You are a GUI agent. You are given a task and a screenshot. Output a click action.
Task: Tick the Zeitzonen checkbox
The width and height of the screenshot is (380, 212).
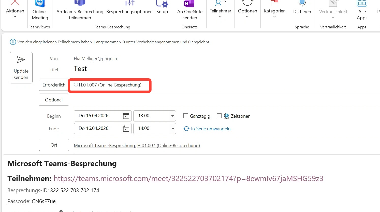click(x=219, y=116)
